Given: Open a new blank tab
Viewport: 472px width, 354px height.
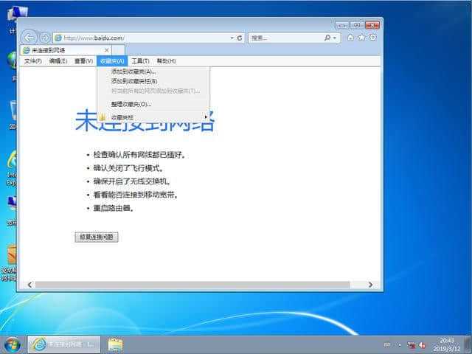Looking at the screenshot, I should [x=118, y=50].
